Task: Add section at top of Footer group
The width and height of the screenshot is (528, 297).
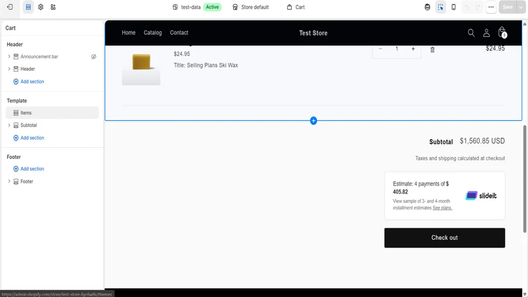Action: point(28,169)
